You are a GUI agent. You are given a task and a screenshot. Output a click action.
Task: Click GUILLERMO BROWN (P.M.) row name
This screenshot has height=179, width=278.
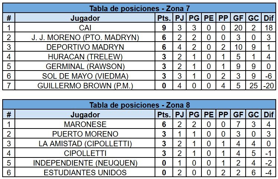(85, 86)
